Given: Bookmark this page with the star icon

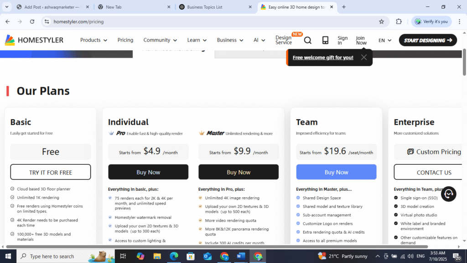Looking at the screenshot, I should (381, 21).
